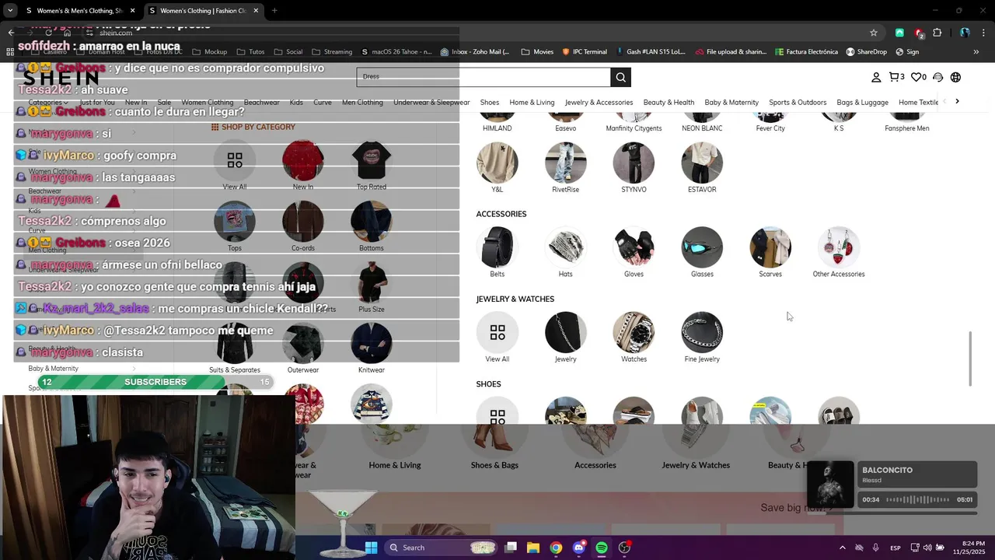Click the Windows taskbar Search box
This screenshot has height=560, width=995.
point(442,548)
